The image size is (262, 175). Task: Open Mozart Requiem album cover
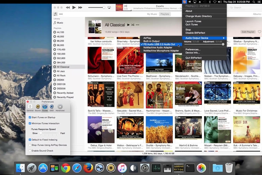(217, 129)
